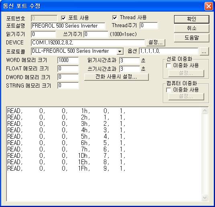The image size is (215, 207).
Task: Click the WORD 메모리 크기 input field
Action: [x=68, y=60]
